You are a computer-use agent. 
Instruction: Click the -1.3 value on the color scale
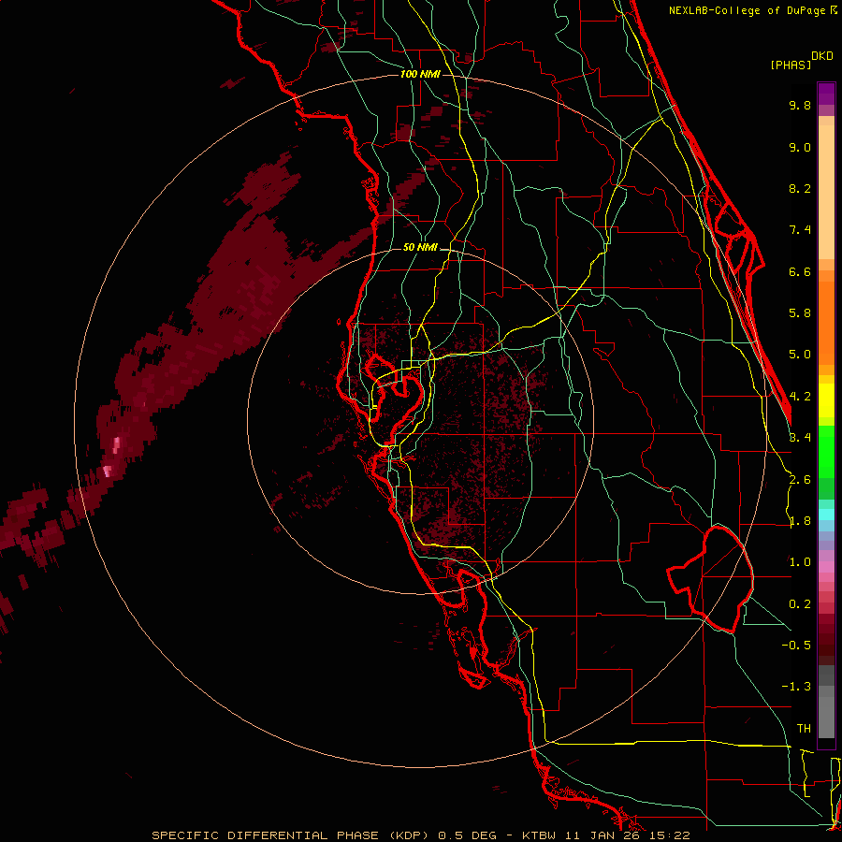[x=796, y=687]
